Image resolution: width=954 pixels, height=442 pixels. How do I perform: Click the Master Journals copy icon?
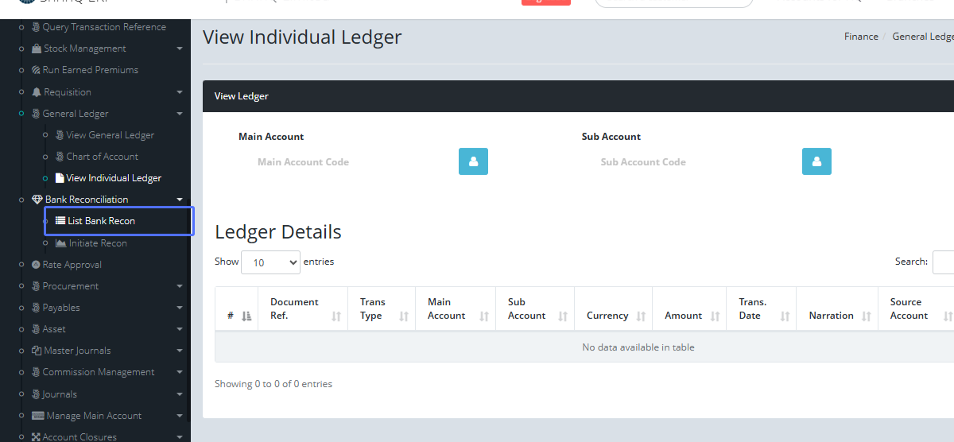[x=37, y=351]
